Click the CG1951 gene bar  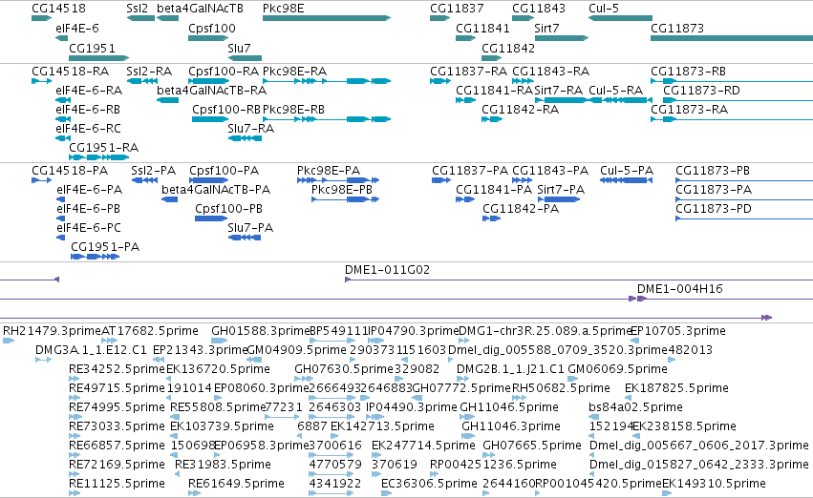(99, 58)
